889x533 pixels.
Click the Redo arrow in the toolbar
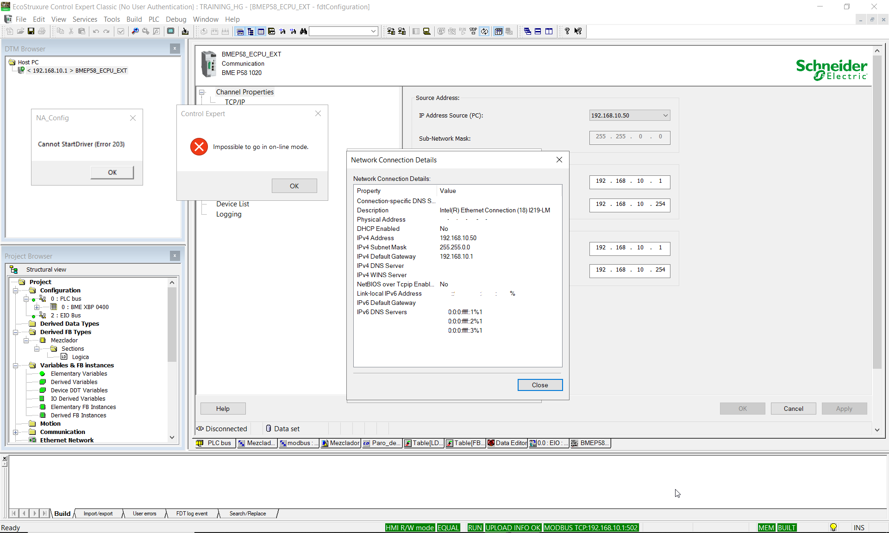point(106,31)
